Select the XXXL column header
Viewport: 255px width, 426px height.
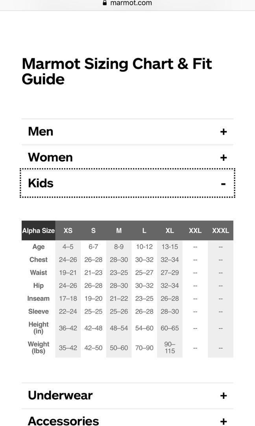coord(221,230)
